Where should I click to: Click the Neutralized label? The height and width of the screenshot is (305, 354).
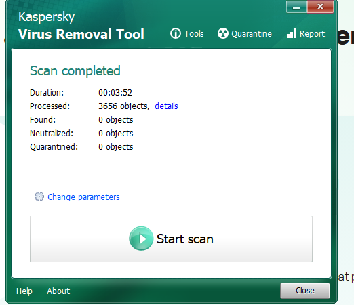pyautogui.click(x=52, y=134)
